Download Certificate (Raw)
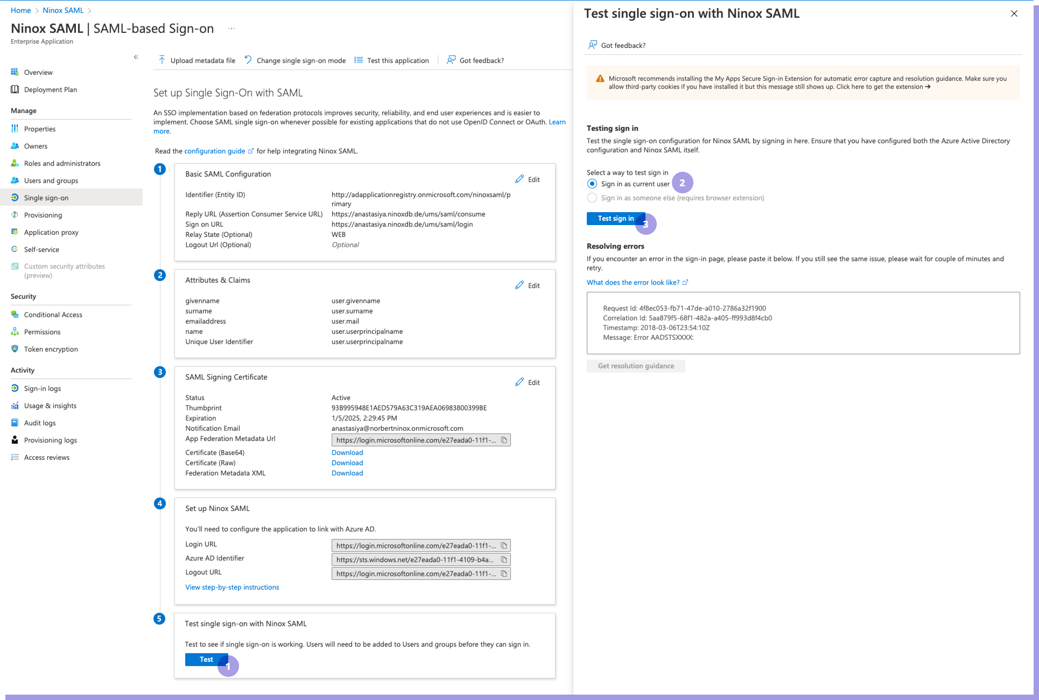Viewport: 1039px width, 700px height. pos(347,463)
